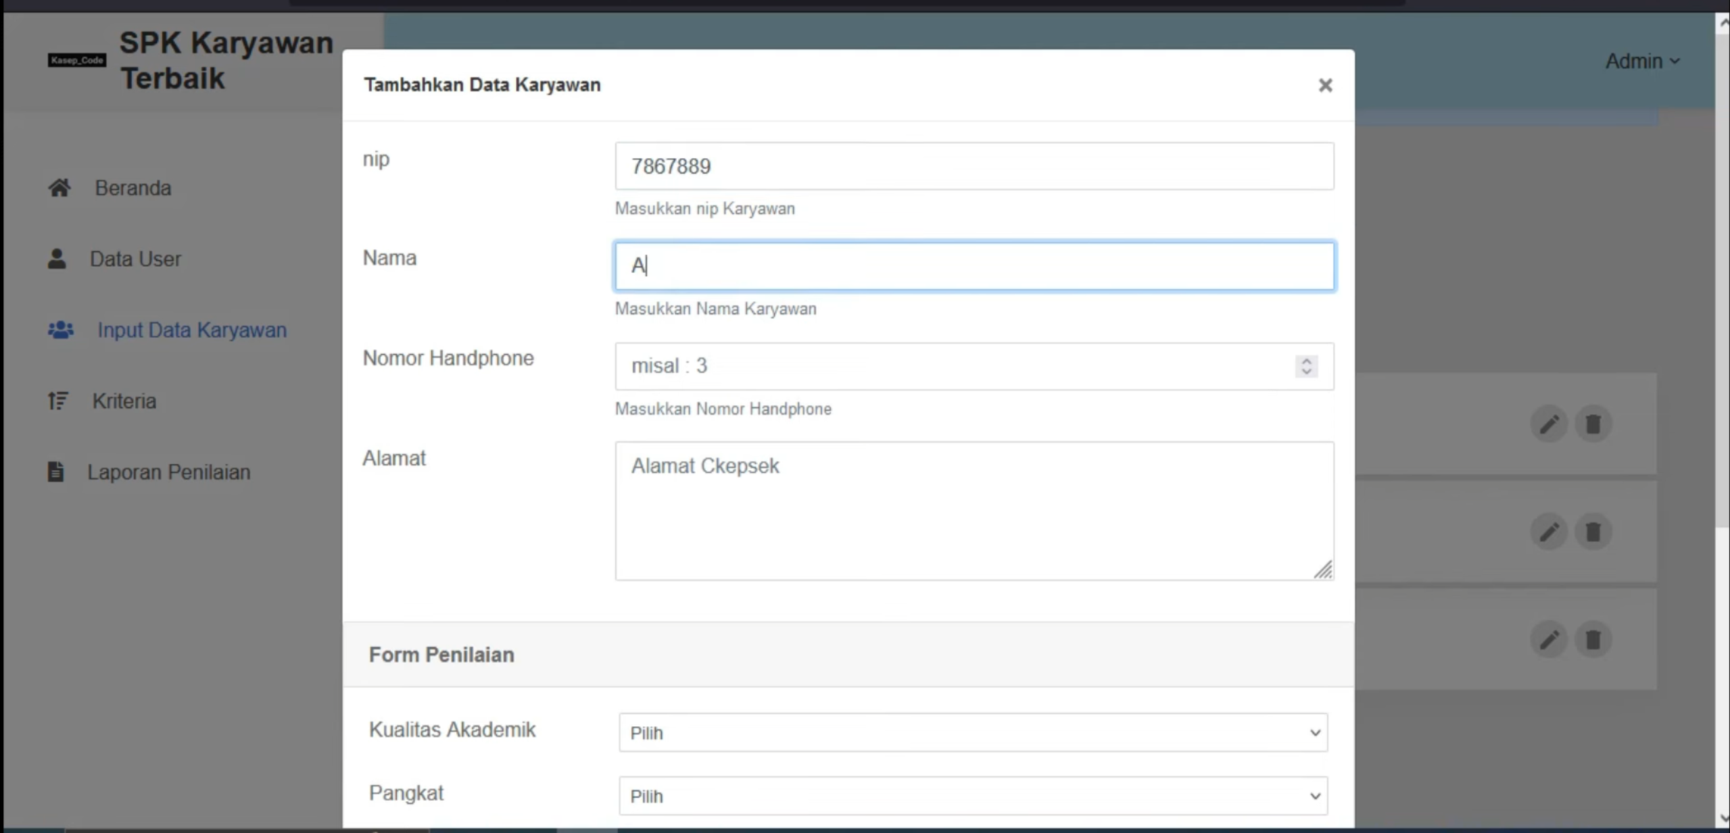Click the 'Masukkan Nomor Handphone' hint text
1730x833 pixels.
tap(723, 409)
